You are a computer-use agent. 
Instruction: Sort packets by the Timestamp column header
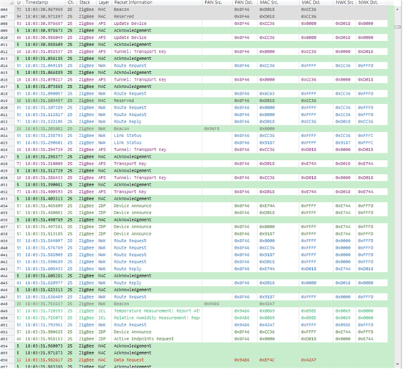click(x=44, y=3)
